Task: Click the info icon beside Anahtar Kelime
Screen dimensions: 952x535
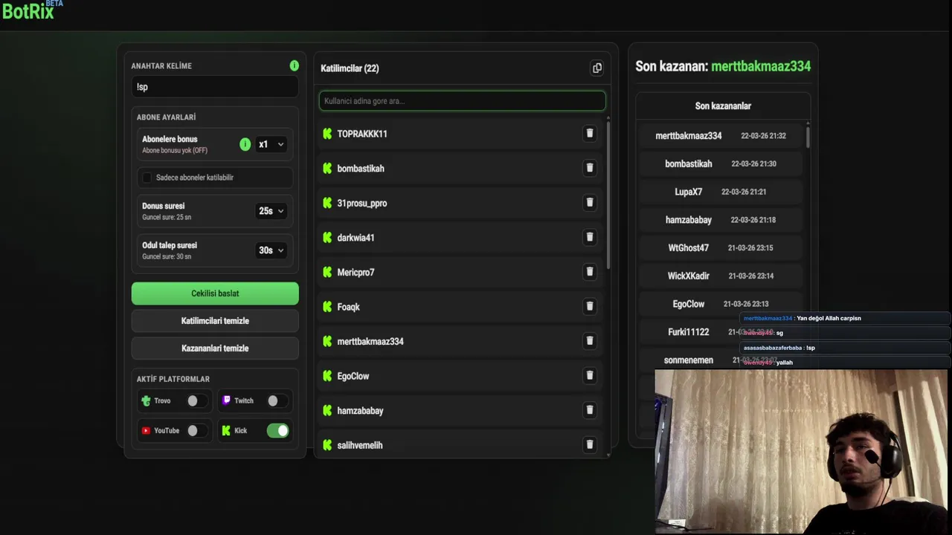Action: [295, 65]
